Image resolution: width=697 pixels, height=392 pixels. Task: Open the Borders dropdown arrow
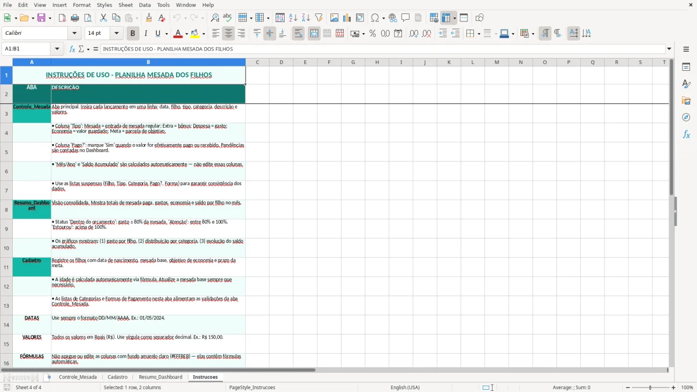coord(478,34)
